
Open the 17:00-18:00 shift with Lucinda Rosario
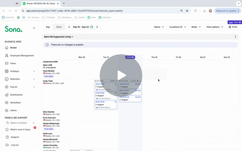(106, 96)
